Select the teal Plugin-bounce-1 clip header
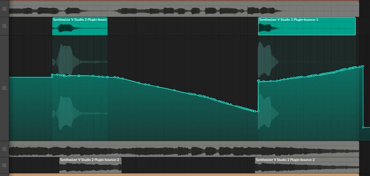Screen dimensions: 370x176 click(307, 19)
